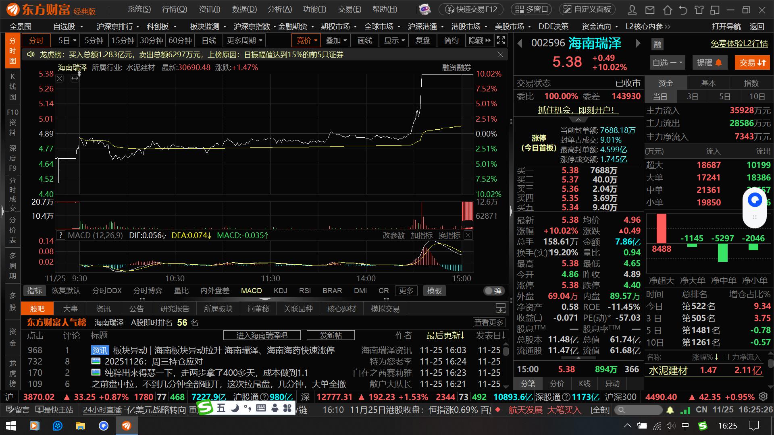Screen dimensions: 774x435
Task: Click the robot assistant avatar icon
Action: [424, 9]
